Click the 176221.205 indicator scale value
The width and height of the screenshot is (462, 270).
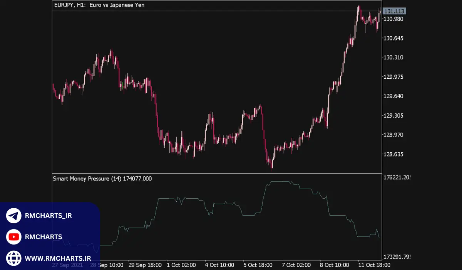(x=397, y=178)
